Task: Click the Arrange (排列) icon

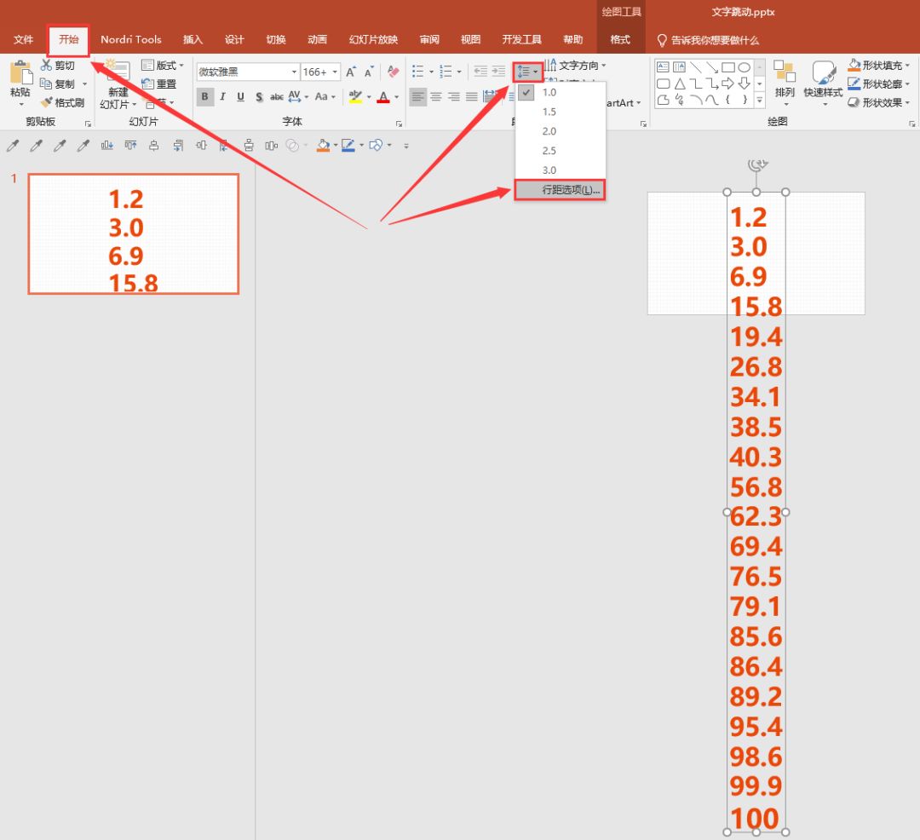Action: (784, 72)
